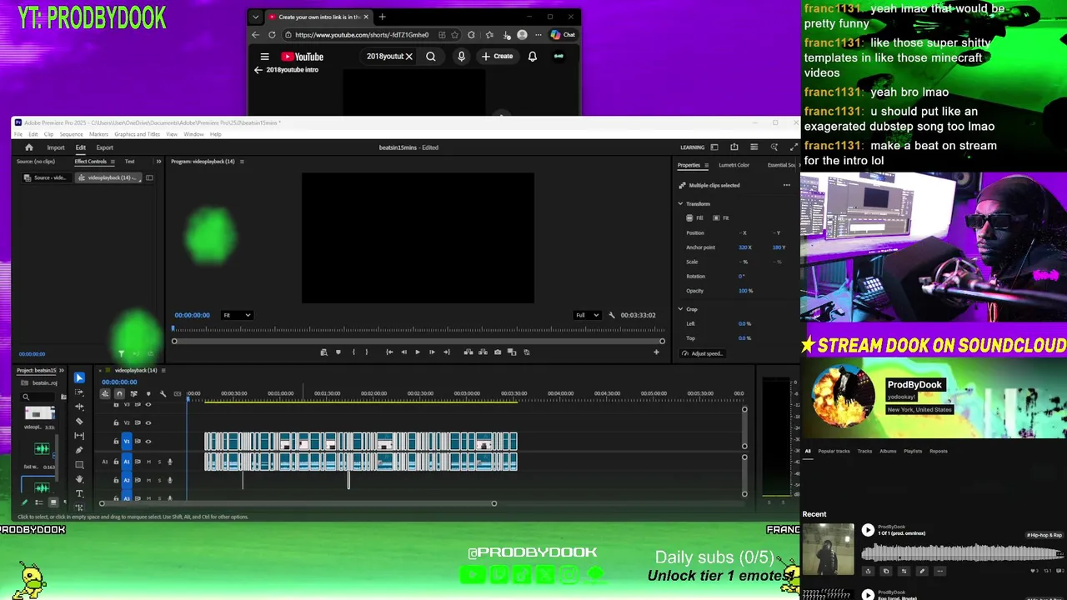
Task: Click the Quick Export icon in header
Action: [x=734, y=147]
